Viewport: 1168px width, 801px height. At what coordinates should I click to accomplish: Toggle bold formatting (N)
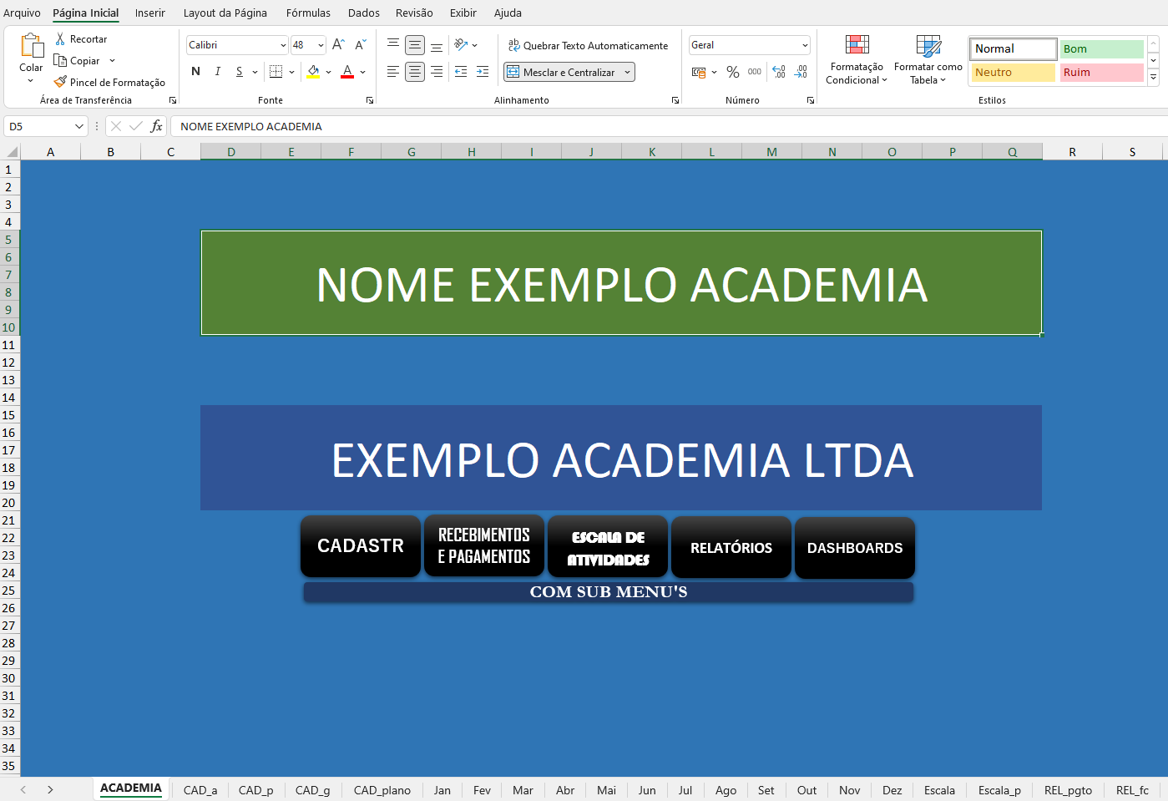point(195,72)
